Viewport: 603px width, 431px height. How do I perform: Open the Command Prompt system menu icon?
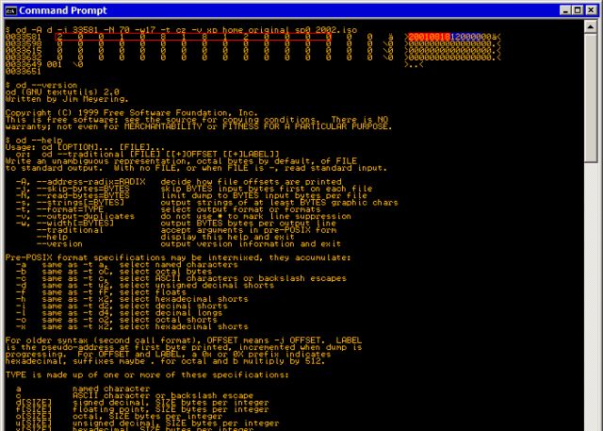(x=10, y=10)
